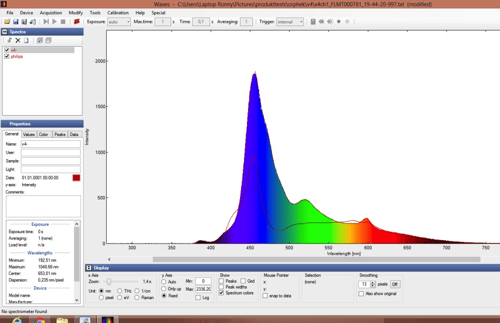The image size is (500, 323).
Task: Create a new blank spectrum document
Action: tap(26, 40)
